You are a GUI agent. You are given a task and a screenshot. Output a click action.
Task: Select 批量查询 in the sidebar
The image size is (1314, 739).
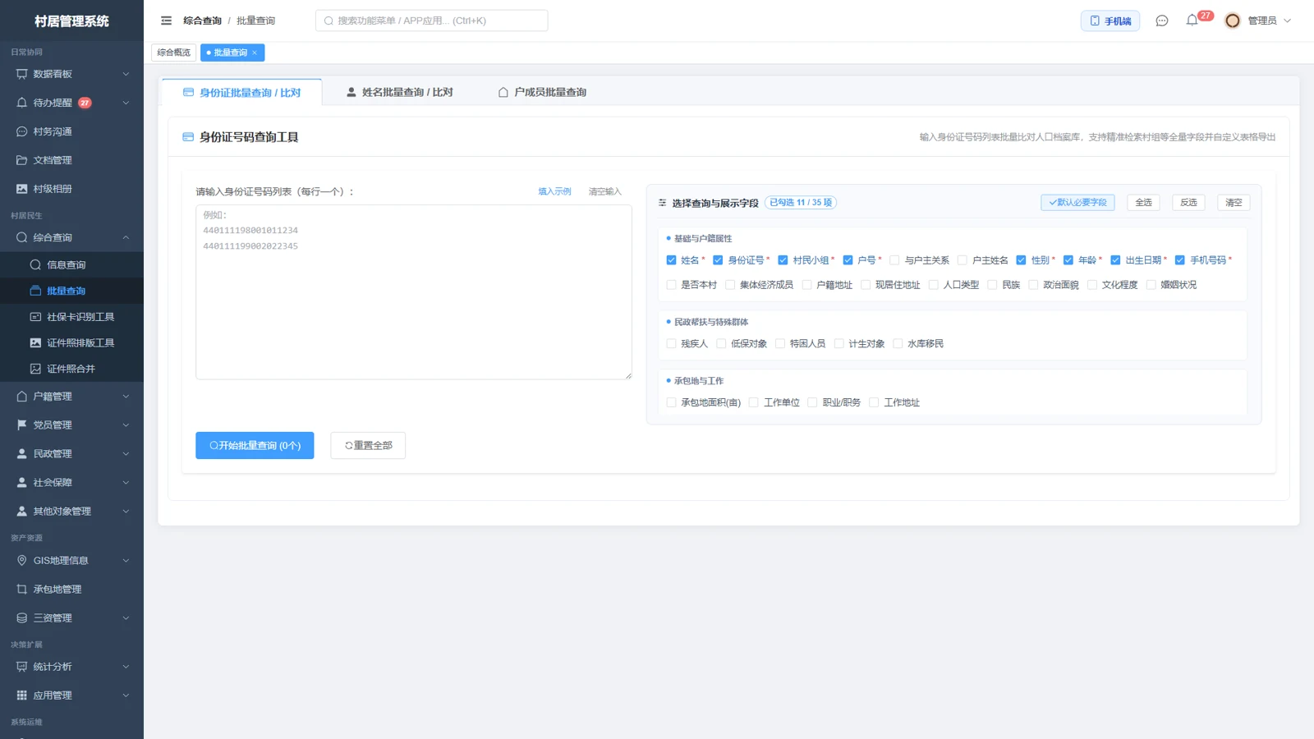[x=71, y=291]
